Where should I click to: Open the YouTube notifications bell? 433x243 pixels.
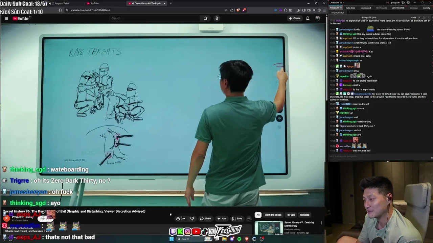click(x=308, y=18)
